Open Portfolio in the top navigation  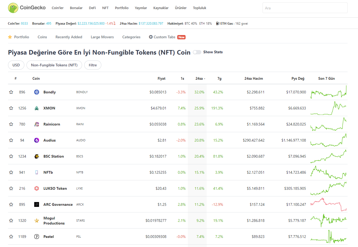point(122,8)
